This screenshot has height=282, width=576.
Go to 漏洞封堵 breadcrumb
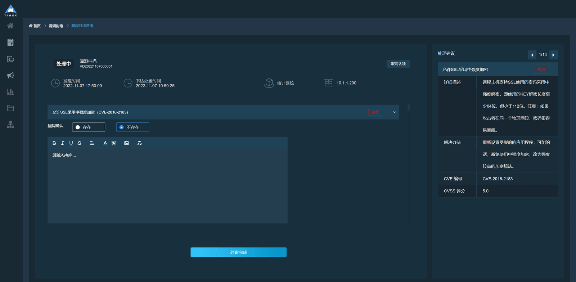click(x=56, y=26)
